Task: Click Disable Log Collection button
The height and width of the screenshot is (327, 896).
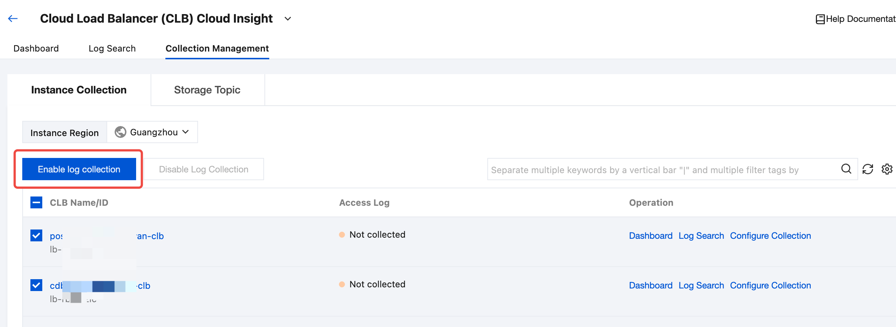Action: pyautogui.click(x=204, y=169)
